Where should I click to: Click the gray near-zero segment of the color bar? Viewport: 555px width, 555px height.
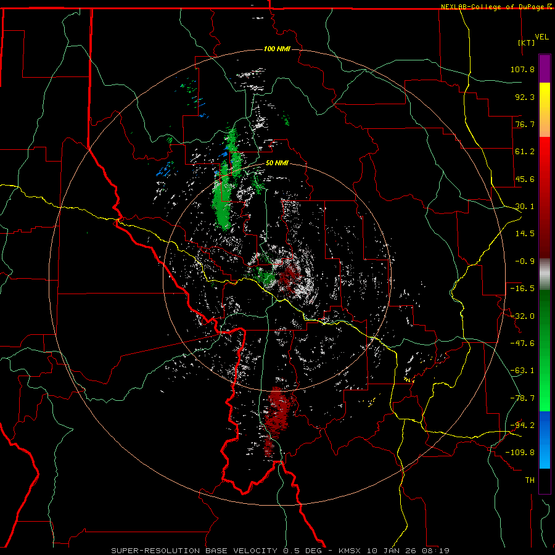(545, 274)
